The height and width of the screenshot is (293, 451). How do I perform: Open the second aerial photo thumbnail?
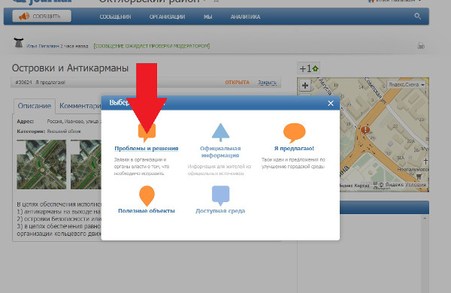(86, 165)
